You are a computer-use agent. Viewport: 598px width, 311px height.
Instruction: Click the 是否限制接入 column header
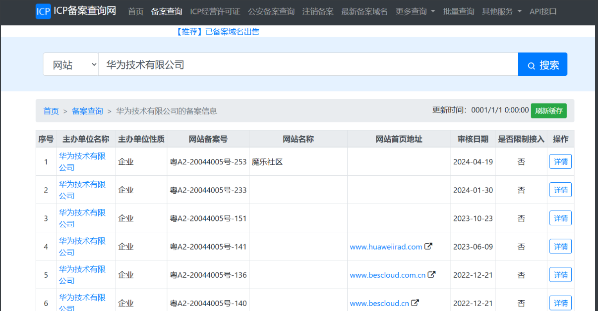coord(521,139)
